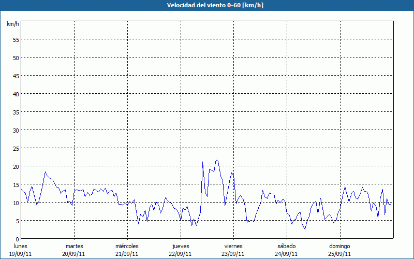The height and width of the screenshot is (259, 414).
Task: Select the "martes" day label
Action: [74, 246]
